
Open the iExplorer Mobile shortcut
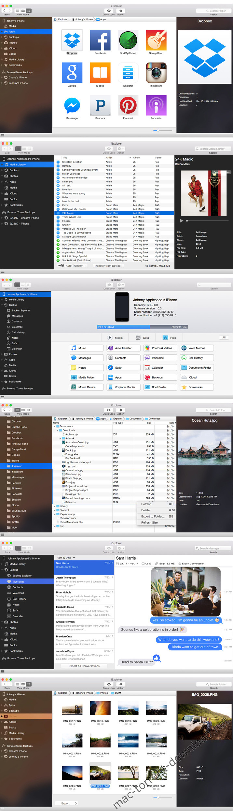(x=123, y=387)
